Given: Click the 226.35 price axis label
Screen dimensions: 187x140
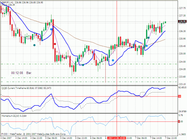Looking at the screenshot, I should pos(182,31).
